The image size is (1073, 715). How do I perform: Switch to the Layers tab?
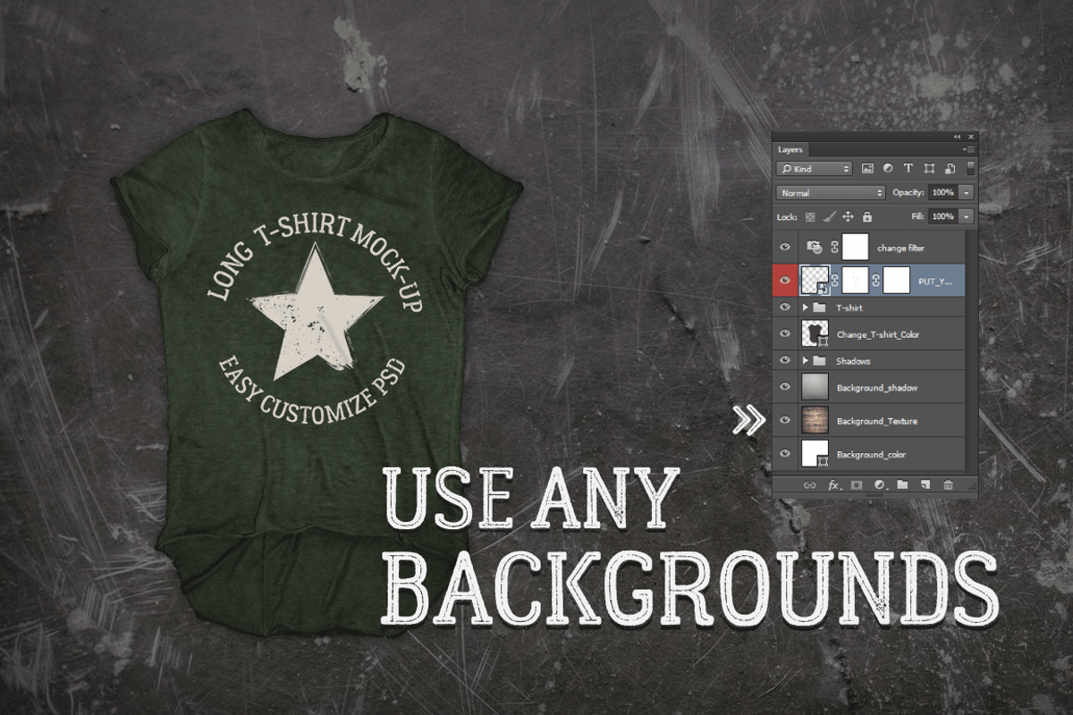click(x=790, y=149)
